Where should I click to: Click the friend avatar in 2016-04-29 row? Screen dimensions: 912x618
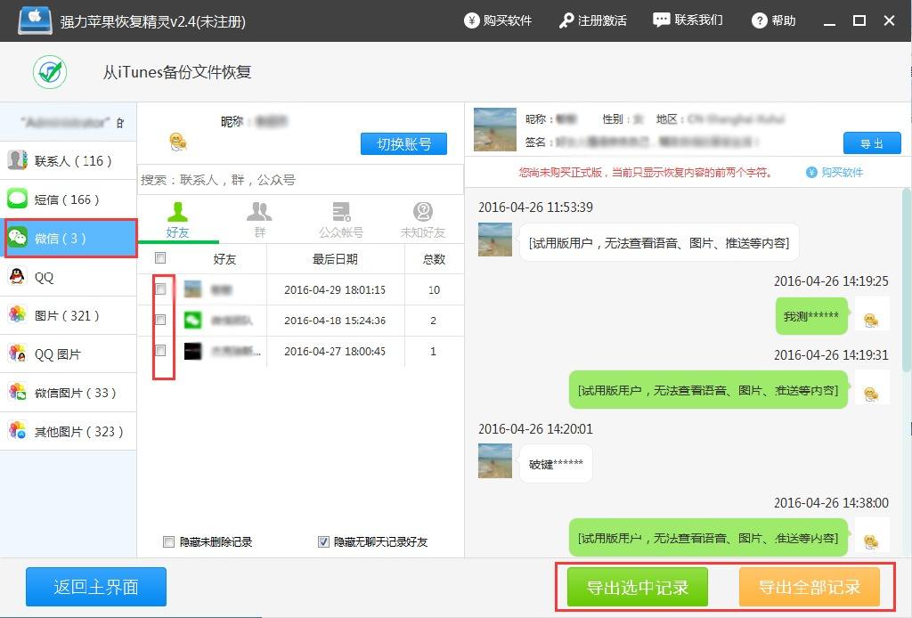pyautogui.click(x=192, y=289)
